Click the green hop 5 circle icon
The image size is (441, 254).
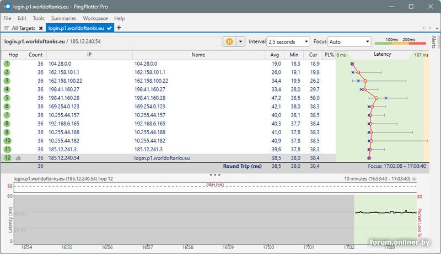7,98
